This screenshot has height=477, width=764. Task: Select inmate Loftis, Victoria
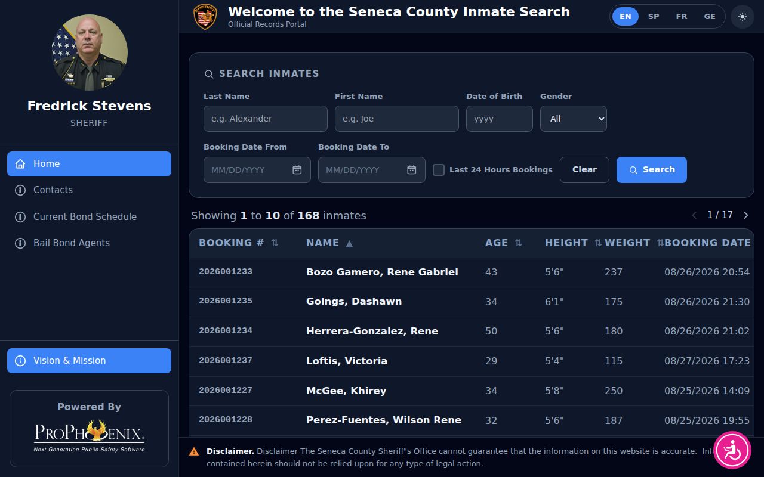click(x=347, y=361)
